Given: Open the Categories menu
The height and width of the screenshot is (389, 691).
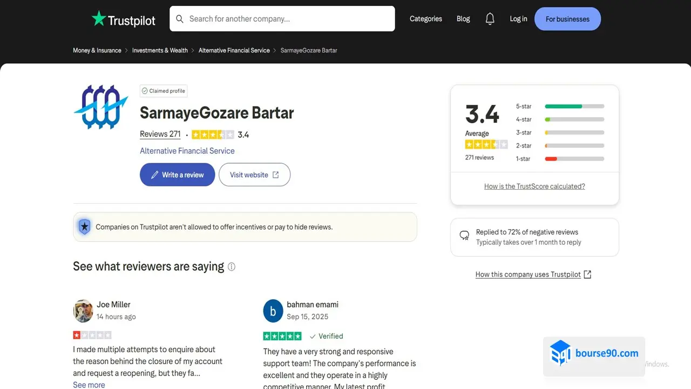Looking at the screenshot, I should tap(425, 19).
